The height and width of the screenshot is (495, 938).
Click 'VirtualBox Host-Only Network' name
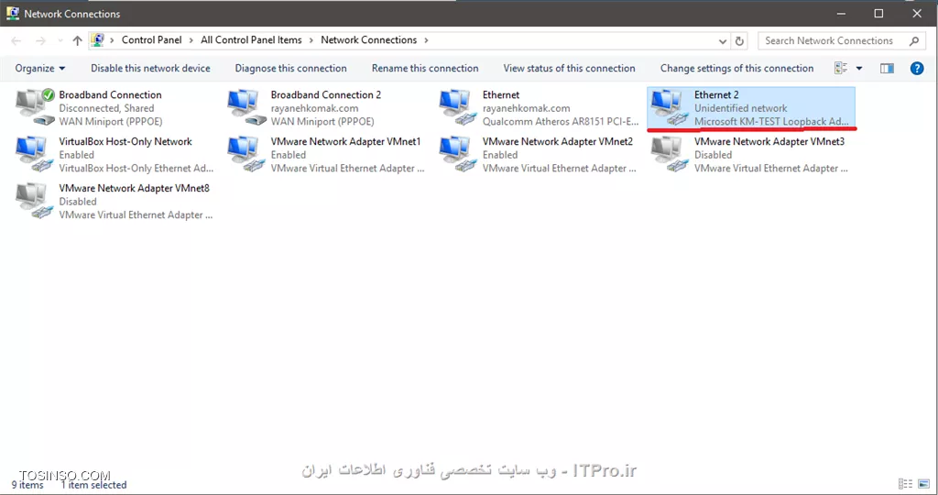point(125,141)
